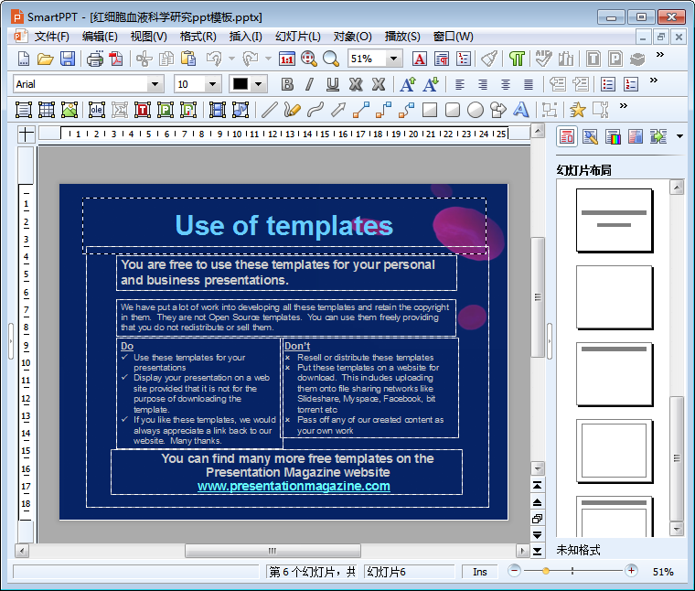Insert table frame icon
Image resolution: width=695 pixels, height=591 pixels.
pyautogui.click(x=46, y=110)
